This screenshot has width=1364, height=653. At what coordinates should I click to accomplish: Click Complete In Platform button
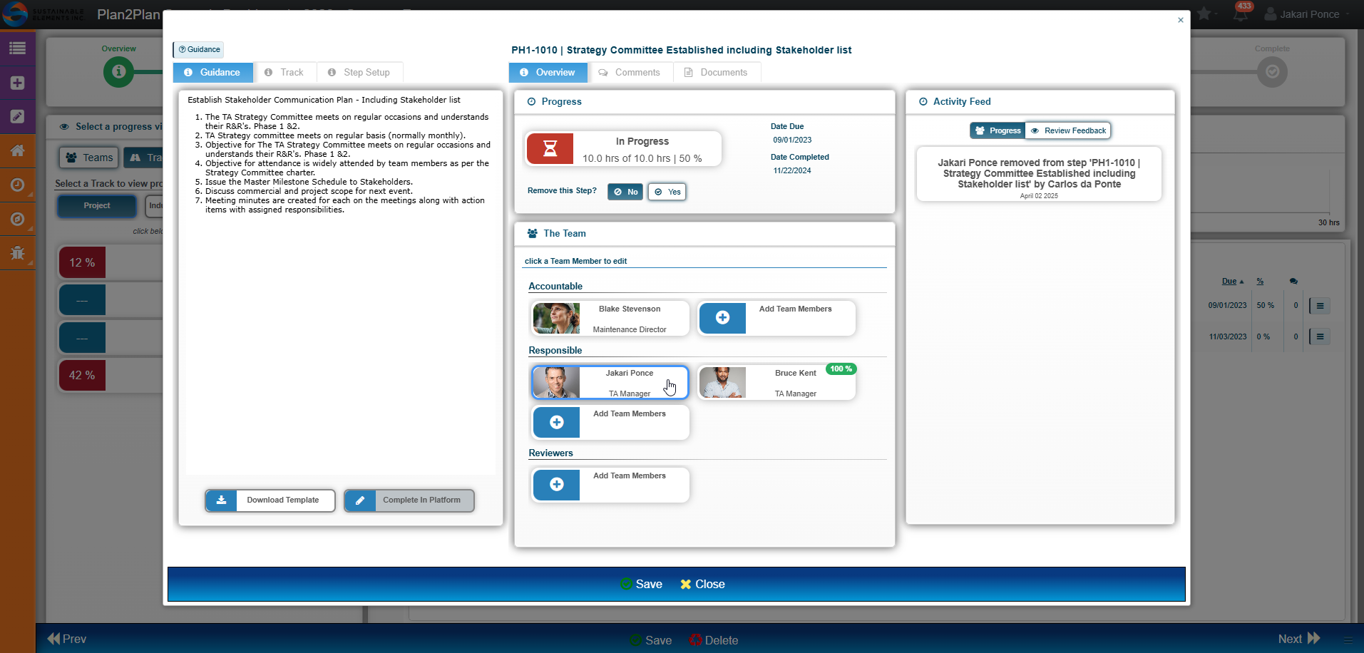pyautogui.click(x=409, y=500)
